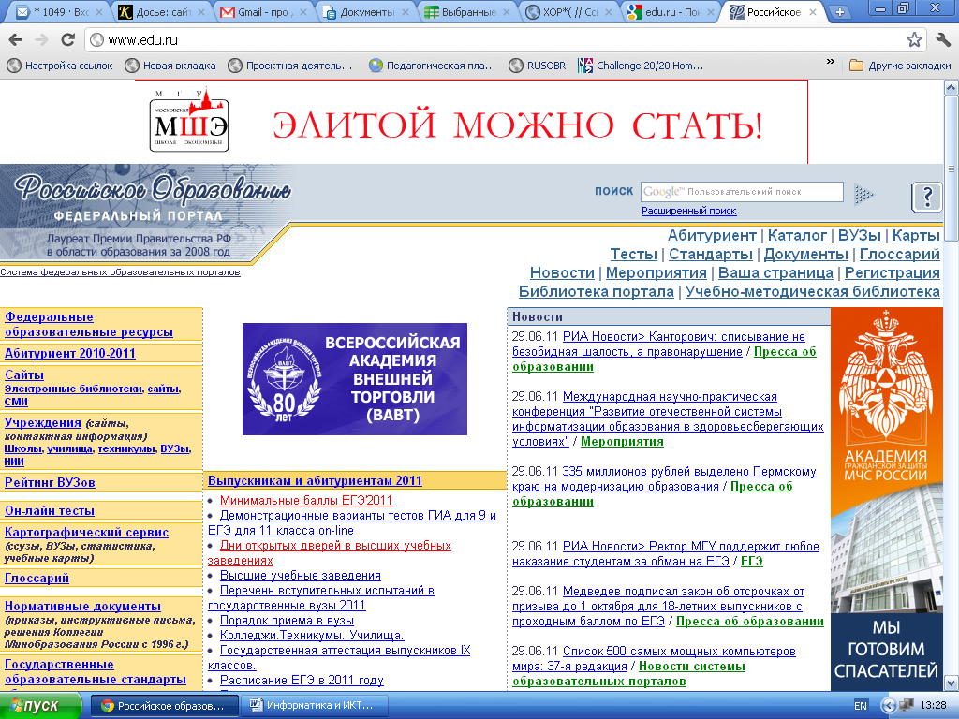The image size is (959, 719).
Task: Click the EN language indicator in tray
Action: point(860,706)
